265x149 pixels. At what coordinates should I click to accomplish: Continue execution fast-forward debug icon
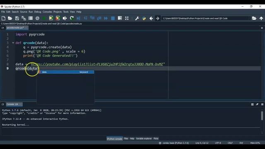click(x=106, y=18)
